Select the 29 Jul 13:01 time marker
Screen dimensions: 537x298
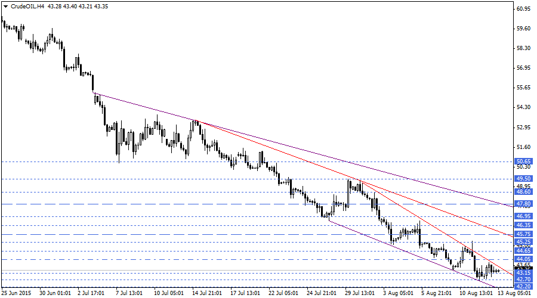360,293
